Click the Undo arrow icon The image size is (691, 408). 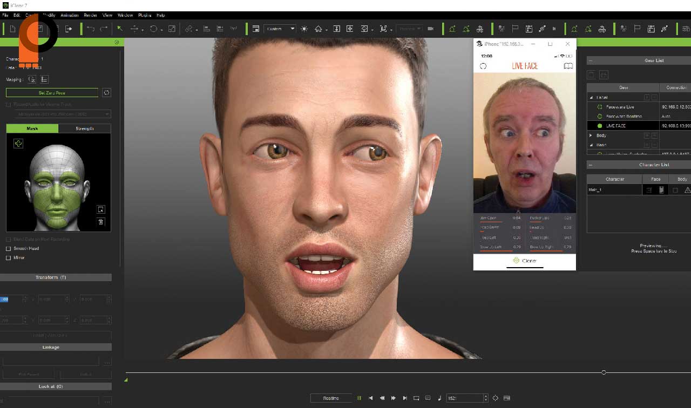[90, 29]
